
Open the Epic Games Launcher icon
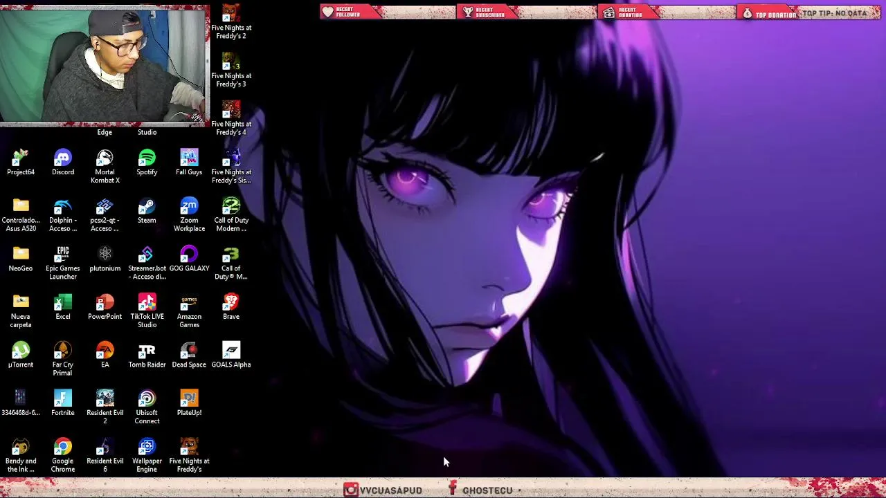point(63,263)
